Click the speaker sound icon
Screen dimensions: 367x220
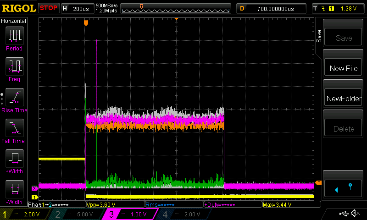[x=355, y=214]
